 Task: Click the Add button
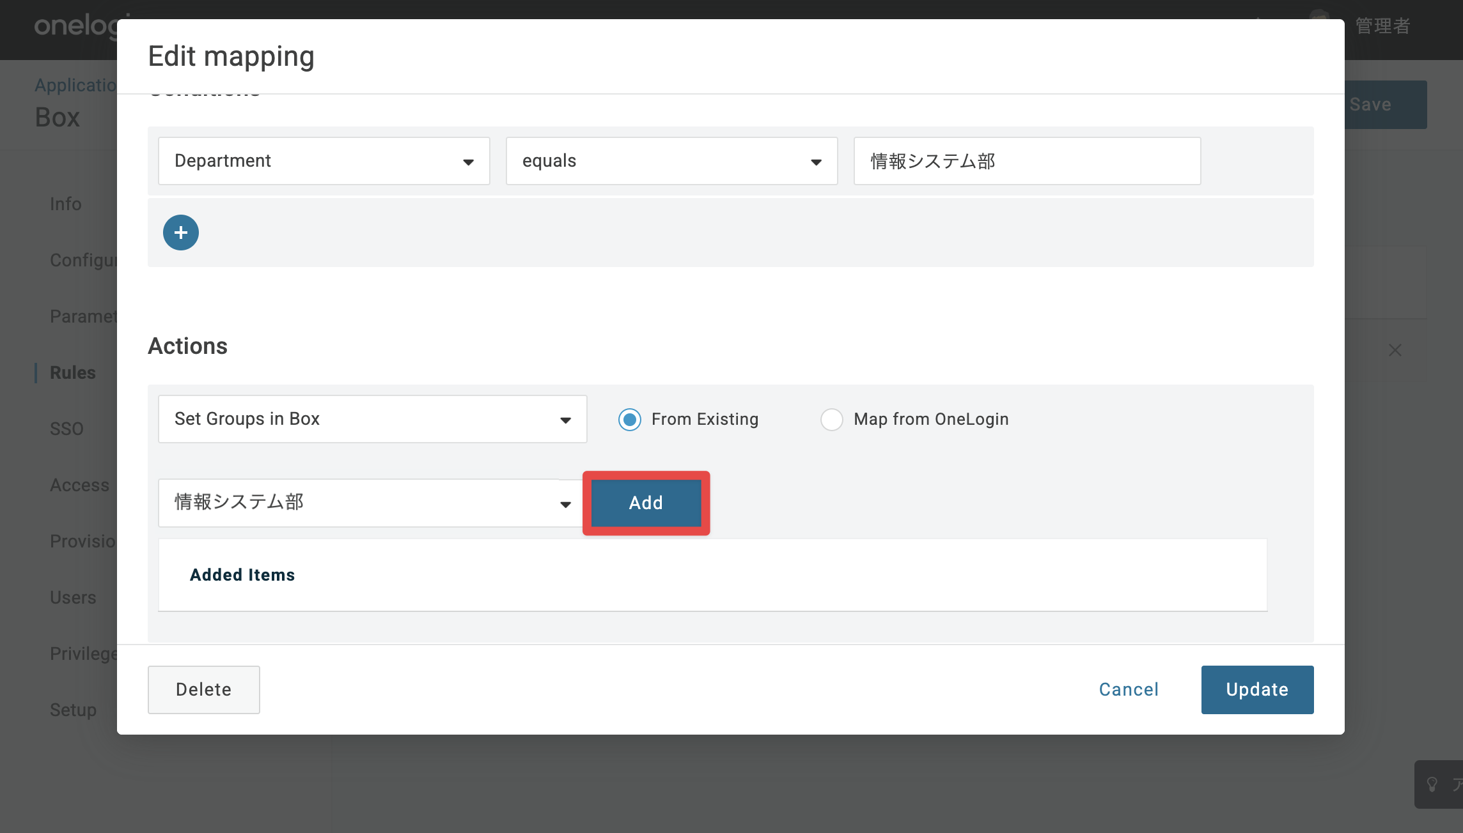click(x=646, y=503)
